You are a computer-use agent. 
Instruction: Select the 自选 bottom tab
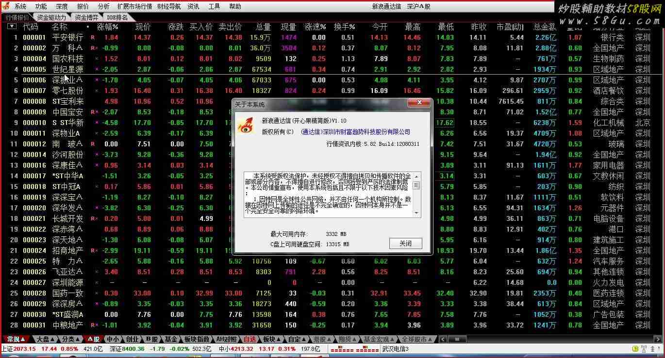tap(249, 339)
